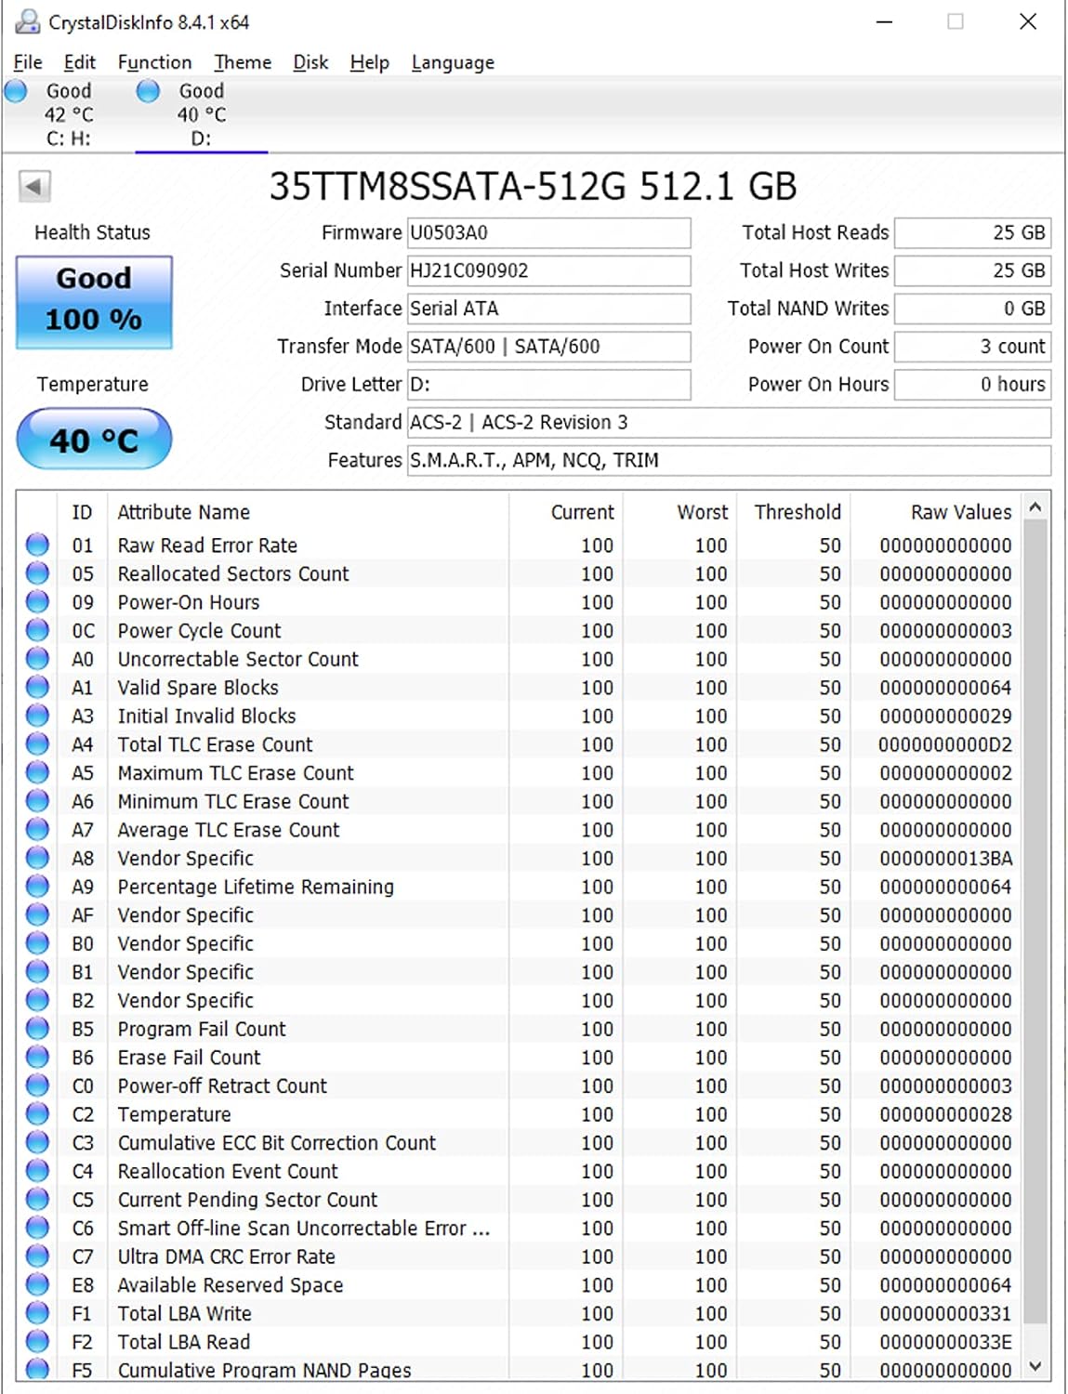Click status orb for Available Reserved Space
This screenshot has height=1394, width=1068.
coord(37,1284)
